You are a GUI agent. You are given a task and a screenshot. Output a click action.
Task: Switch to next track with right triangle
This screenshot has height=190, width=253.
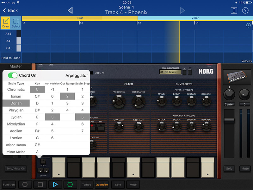tap(182, 10)
